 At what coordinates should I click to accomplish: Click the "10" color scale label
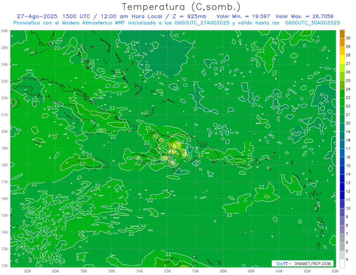[348, 208]
